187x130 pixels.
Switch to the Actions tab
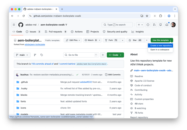coord(77,32)
